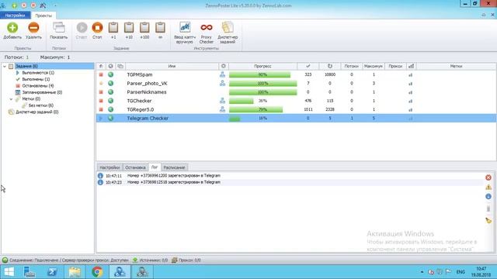The height and width of the screenshot is (279, 497).
Task: Open Chrome from the taskbar
Action: point(97,272)
